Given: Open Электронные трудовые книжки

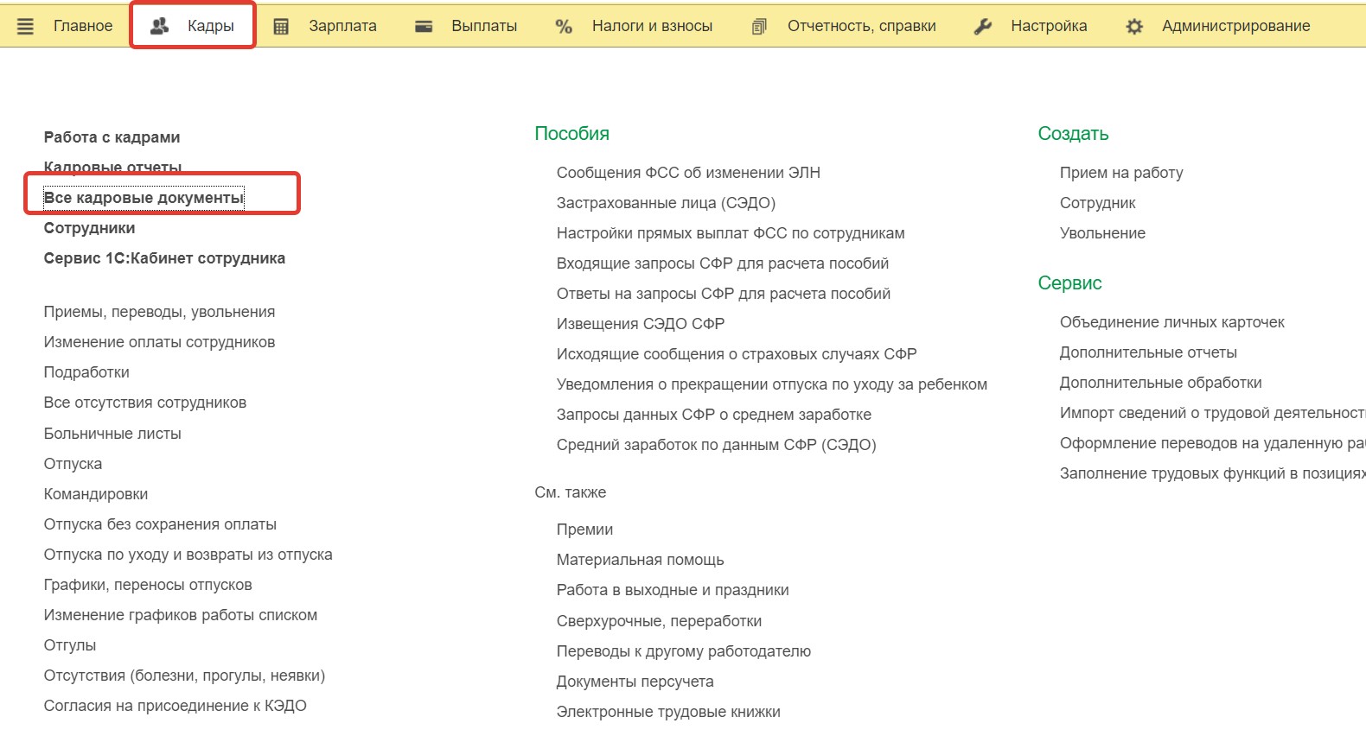Looking at the screenshot, I should pyautogui.click(x=668, y=712).
